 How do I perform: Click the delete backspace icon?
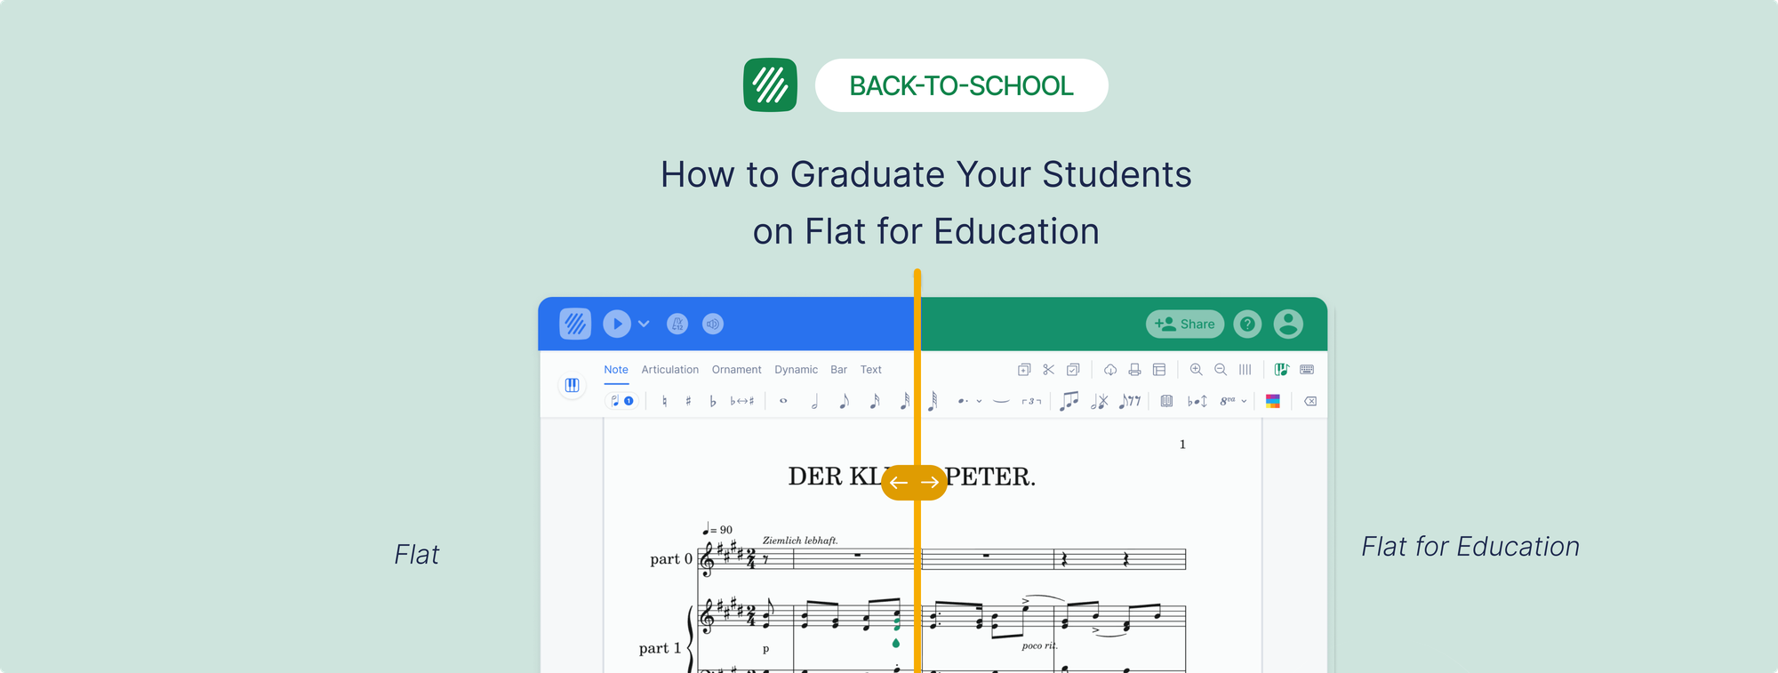[x=1310, y=401]
